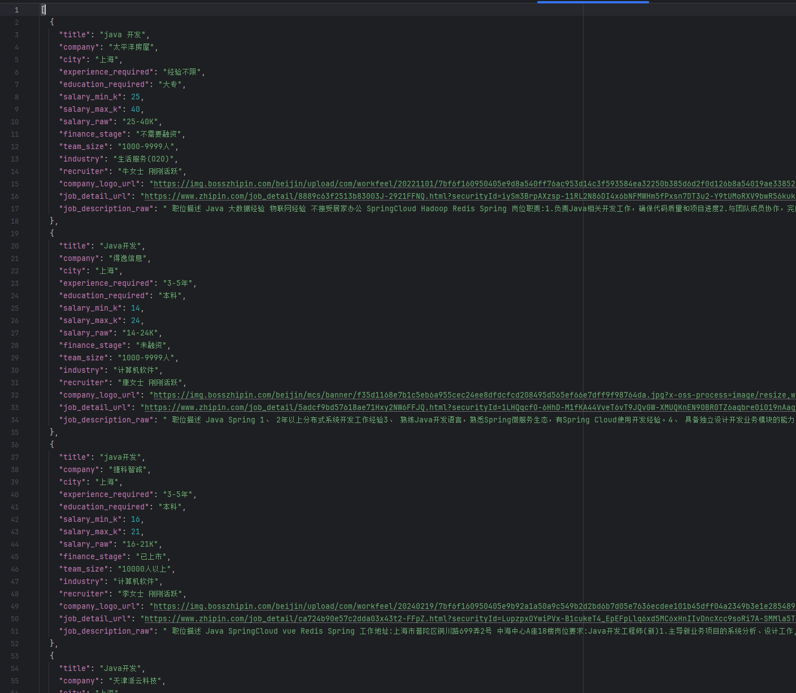Image resolution: width=796 pixels, height=693 pixels.
Task: Click line number 53 in the gutter
Action: point(15,656)
